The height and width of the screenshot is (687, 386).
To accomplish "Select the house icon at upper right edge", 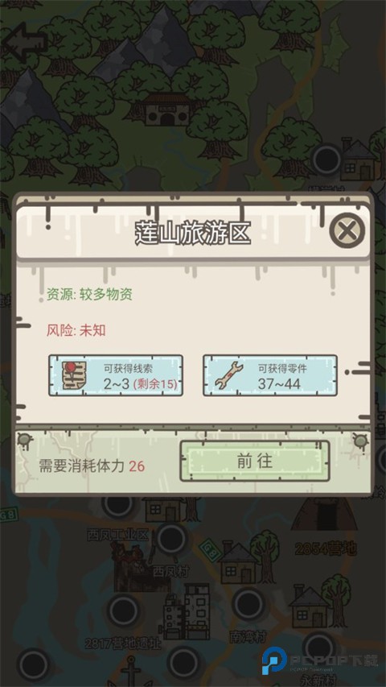I will click(359, 159).
